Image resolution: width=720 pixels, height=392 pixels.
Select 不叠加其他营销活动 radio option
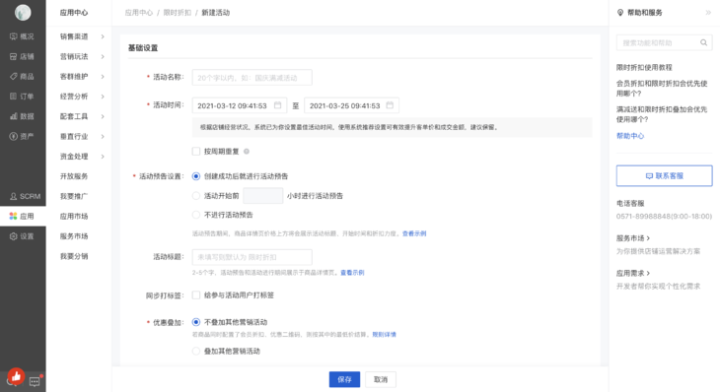[x=196, y=322]
